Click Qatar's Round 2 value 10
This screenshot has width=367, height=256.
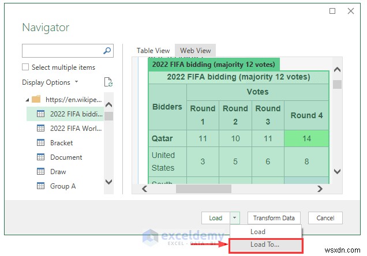tap(235, 138)
